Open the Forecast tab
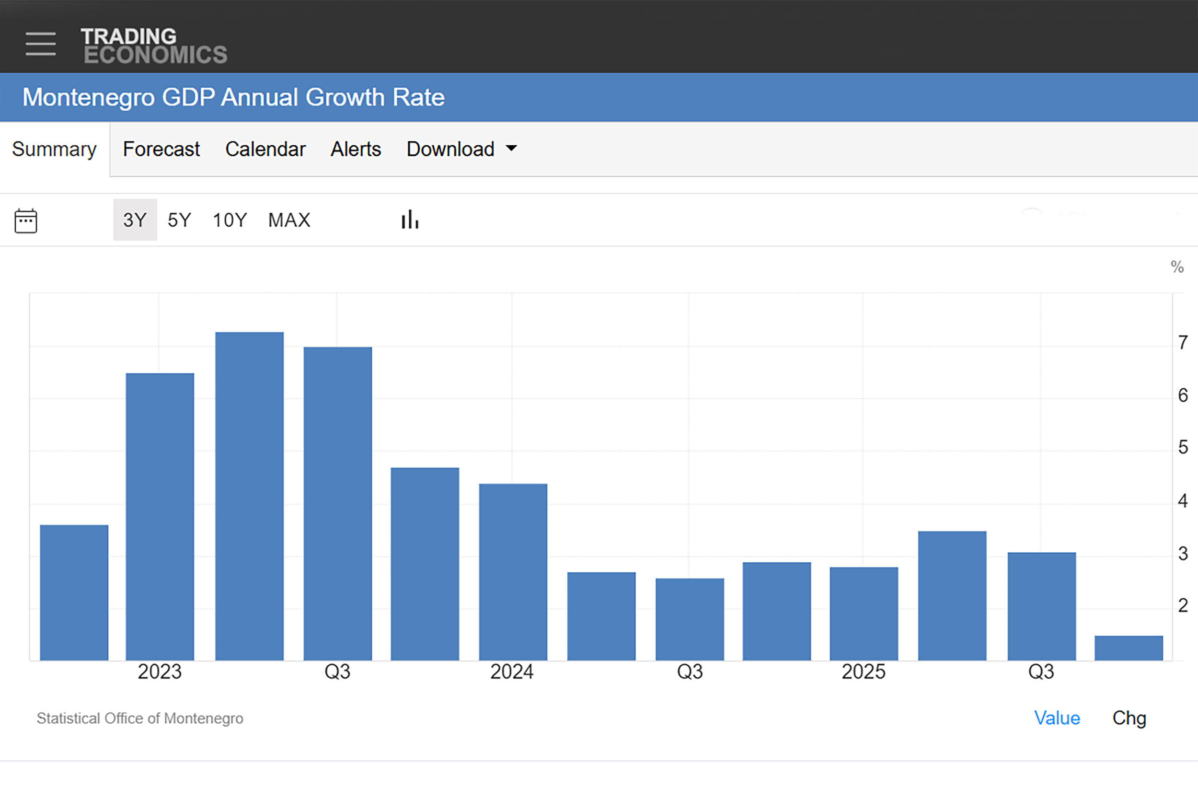 click(x=161, y=149)
